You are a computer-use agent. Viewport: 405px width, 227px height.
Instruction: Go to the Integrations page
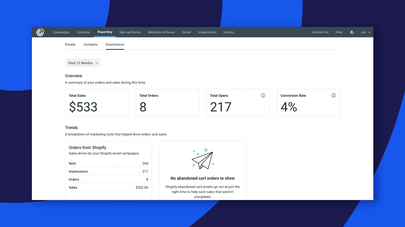click(207, 32)
